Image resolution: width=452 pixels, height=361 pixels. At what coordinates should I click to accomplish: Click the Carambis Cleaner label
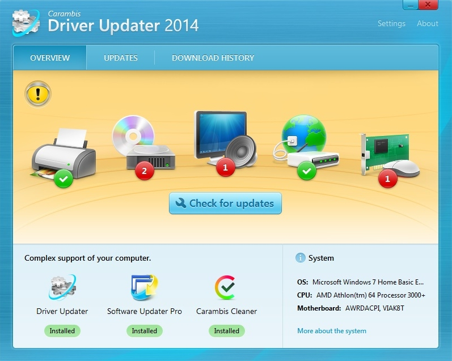[x=227, y=311]
